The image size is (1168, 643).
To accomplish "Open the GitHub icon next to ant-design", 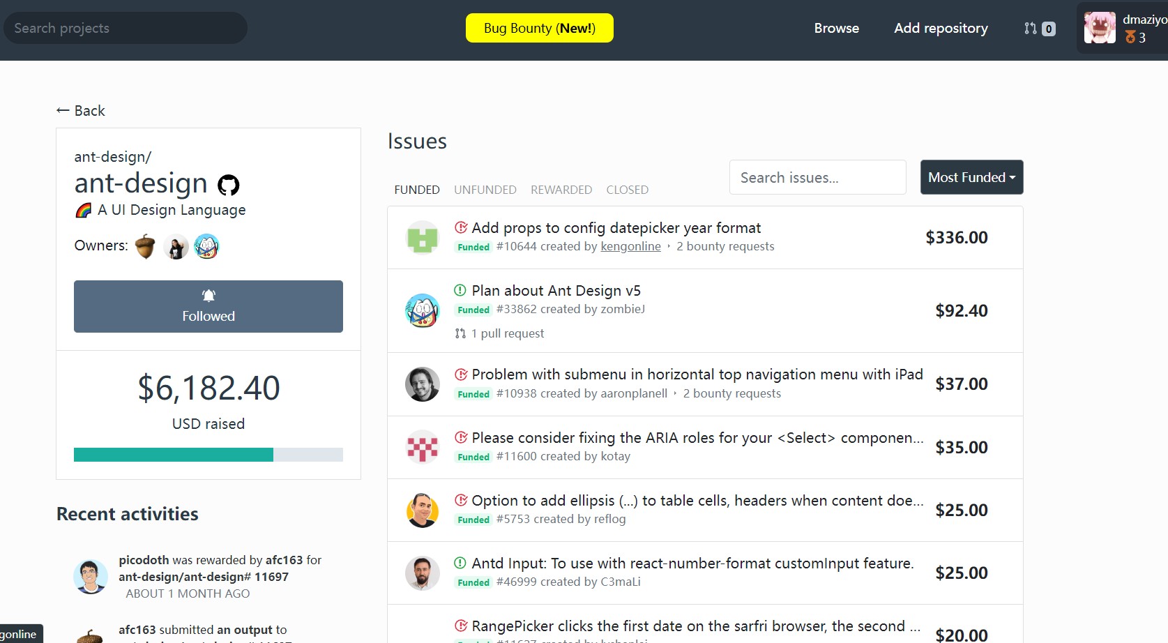I will pyautogui.click(x=228, y=185).
